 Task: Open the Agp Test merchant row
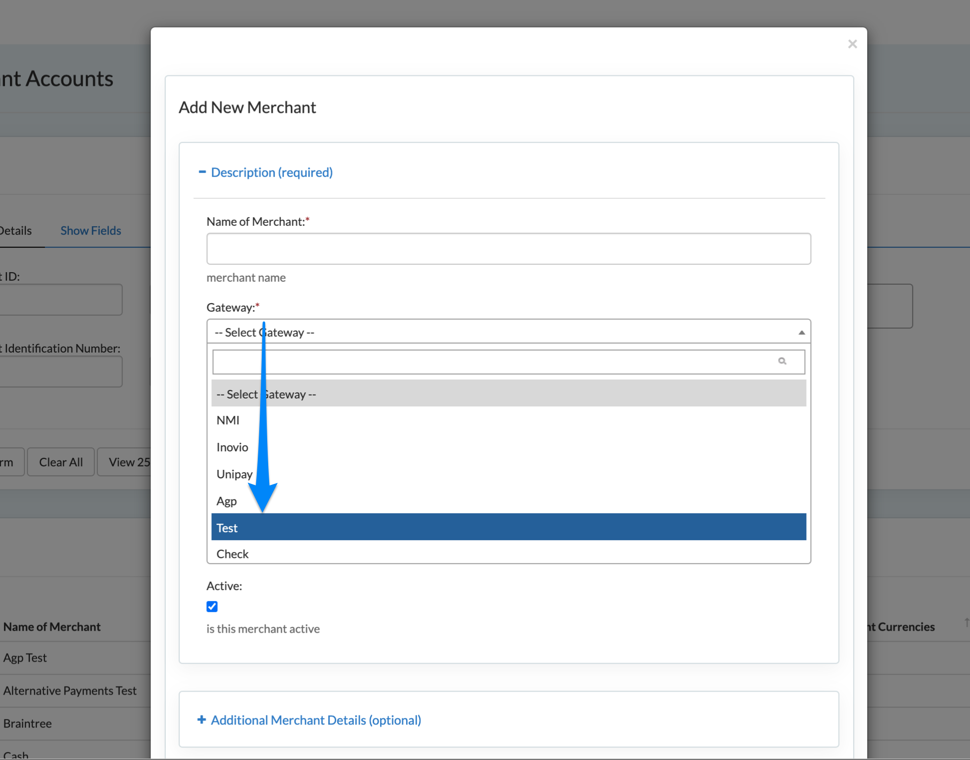click(25, 658)
